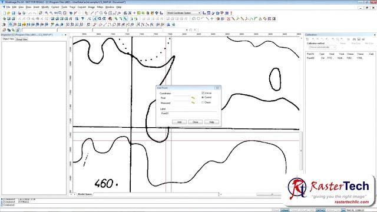Screen dimensions: 377x212
Task: Switch to the Group View tab
Action: tap(22, 39)
